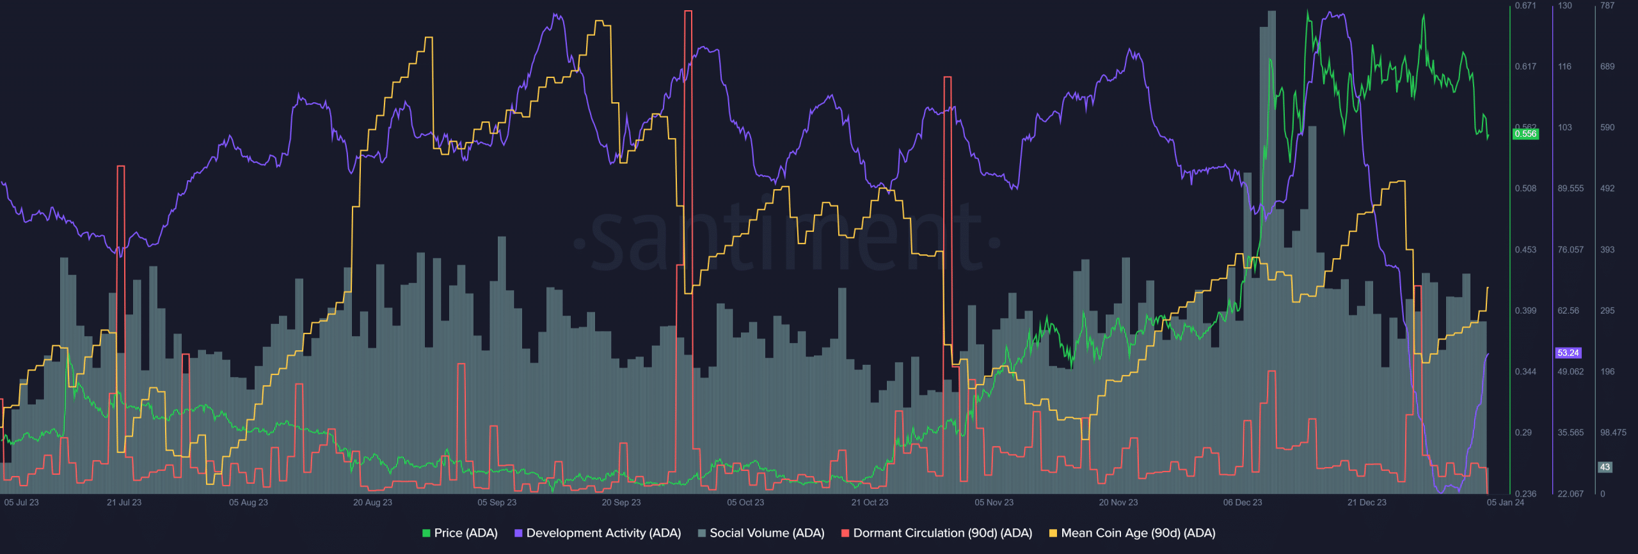The width and height of the screenshot is (1638, 554).
Task: Click the 35.565 development activity axis value
Action: (x=1571, y=433)
